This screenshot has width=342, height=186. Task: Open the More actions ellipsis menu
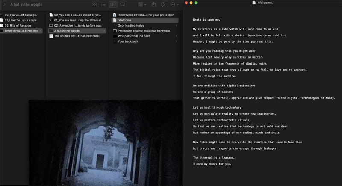click(174, 4)
